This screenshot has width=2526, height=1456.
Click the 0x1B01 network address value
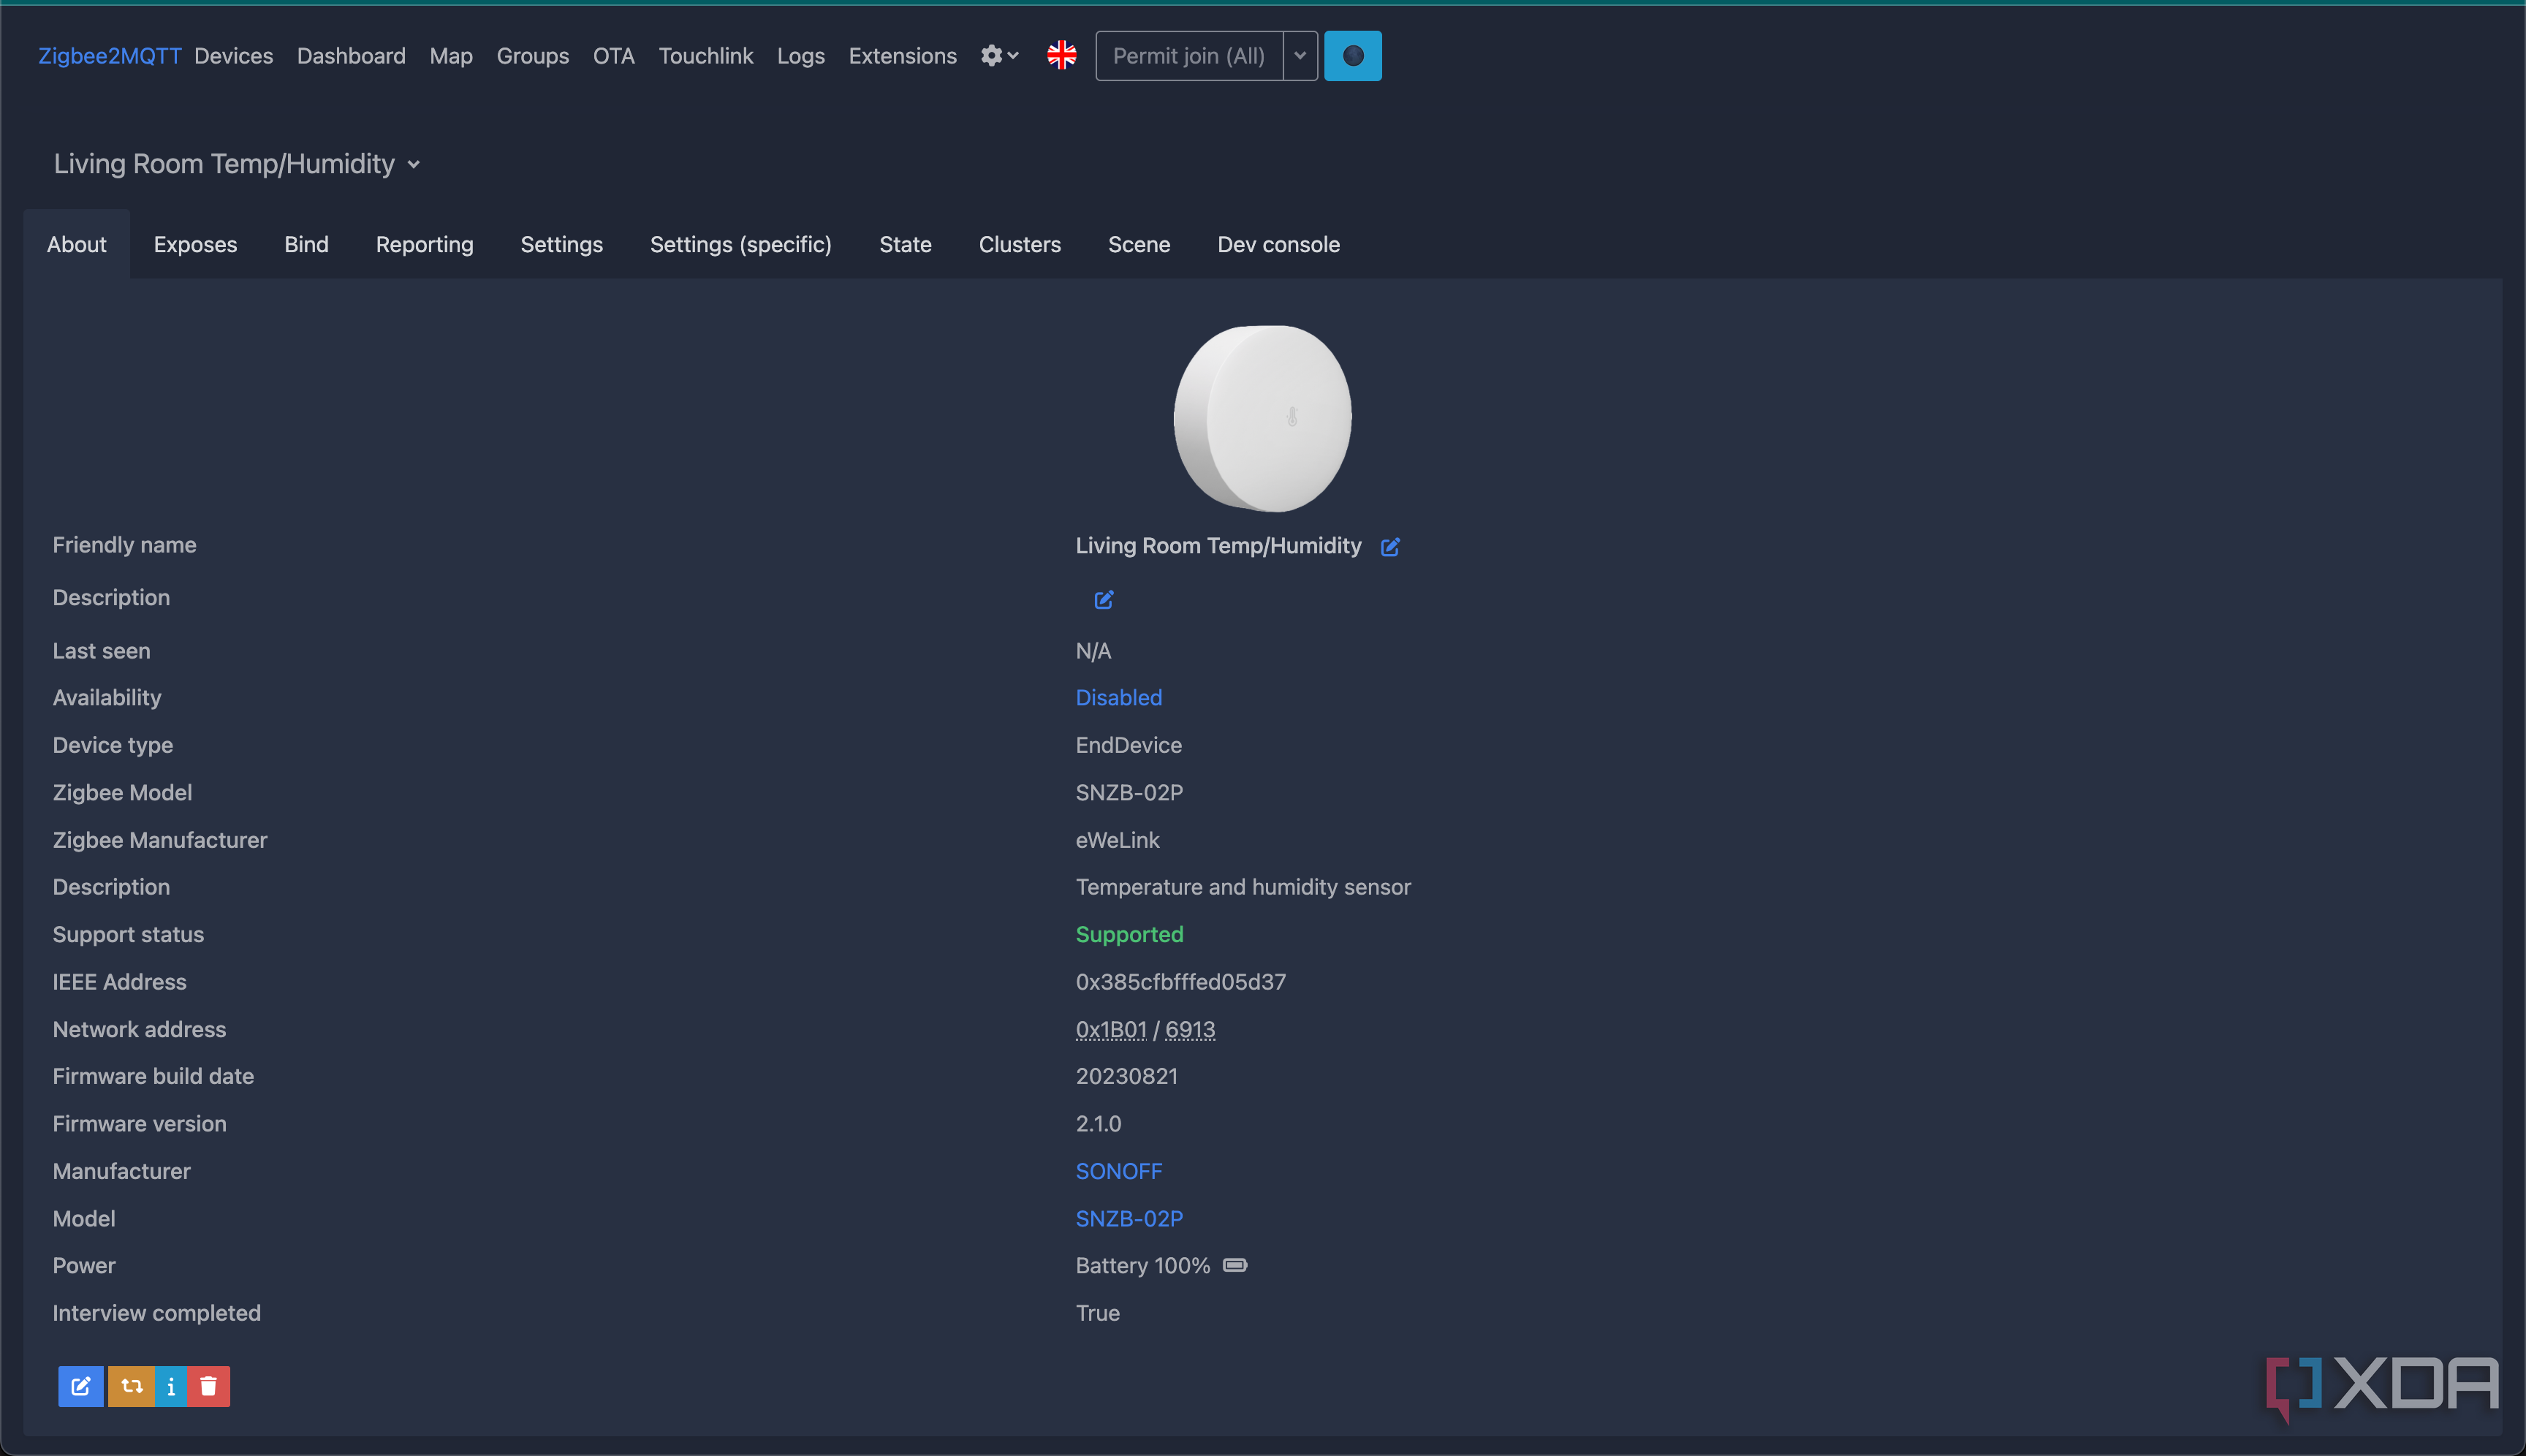(1111, 1029)
